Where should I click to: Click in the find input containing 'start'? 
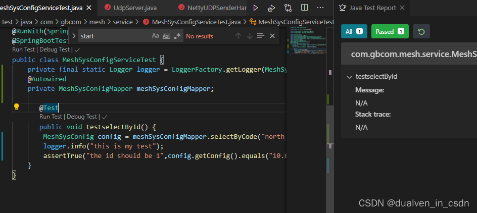coord(114,36)
